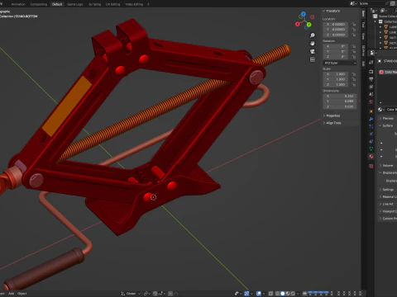Select rendered viewport shading mode
This screenshot has height=297, width=397.
(x=293, y=294)
